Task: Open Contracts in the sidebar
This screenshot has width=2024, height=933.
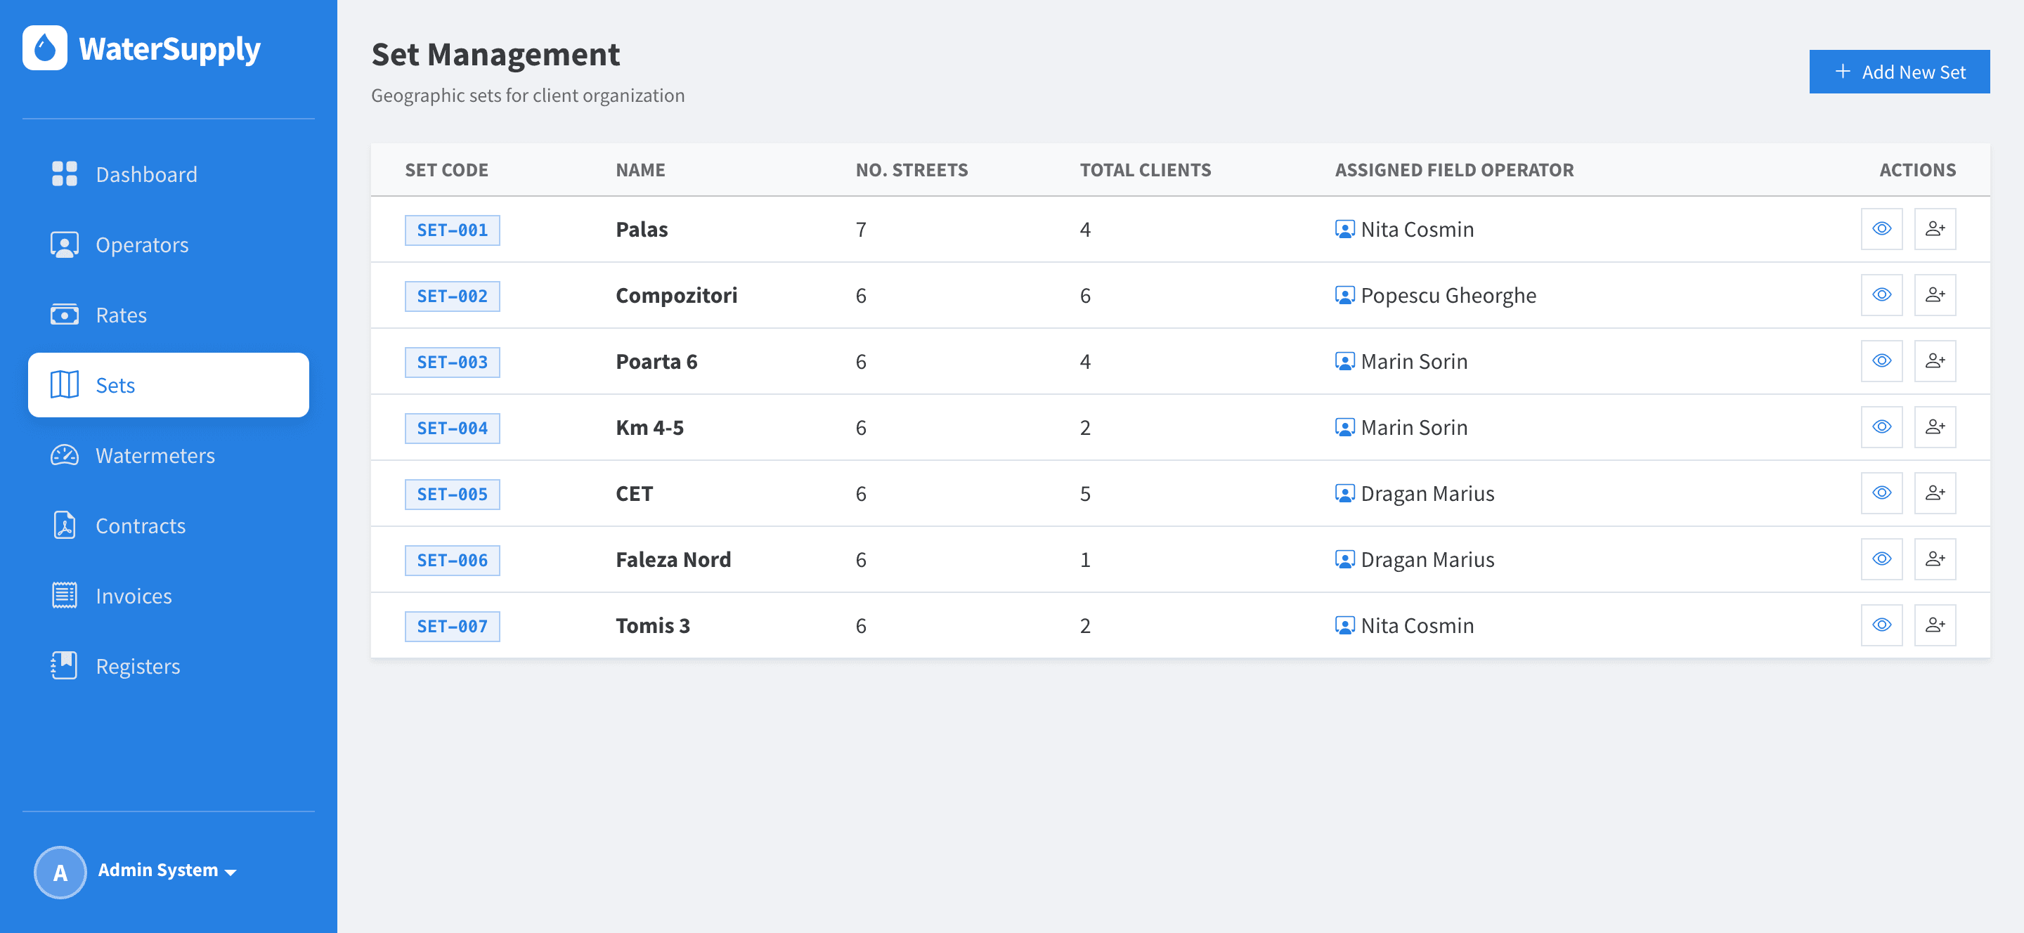Action: [168, 526]
